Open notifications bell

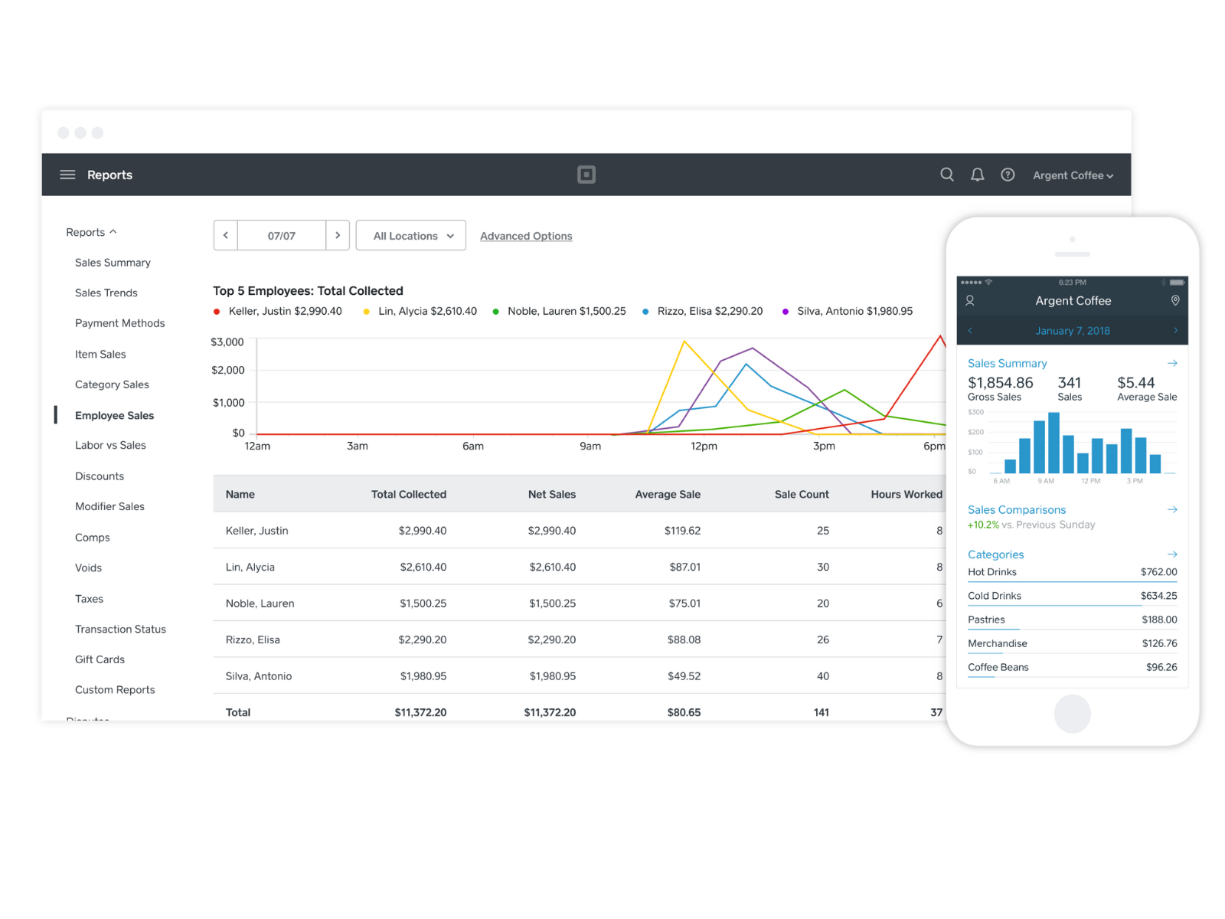(x=978, y=175)
